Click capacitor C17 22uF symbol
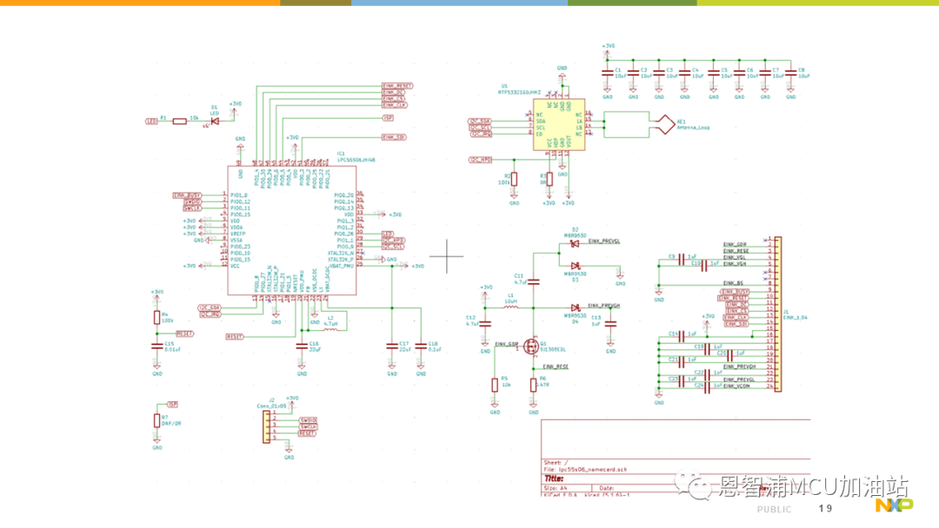 [x=391, y=346]
